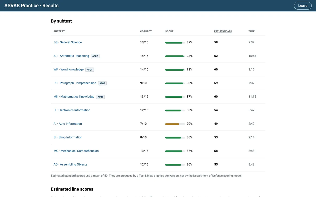The width and height of the screenshot is (316, 197).
Task: Open MC · Mechanical Comprehension subtest link
Action: [x=76, y=151]
